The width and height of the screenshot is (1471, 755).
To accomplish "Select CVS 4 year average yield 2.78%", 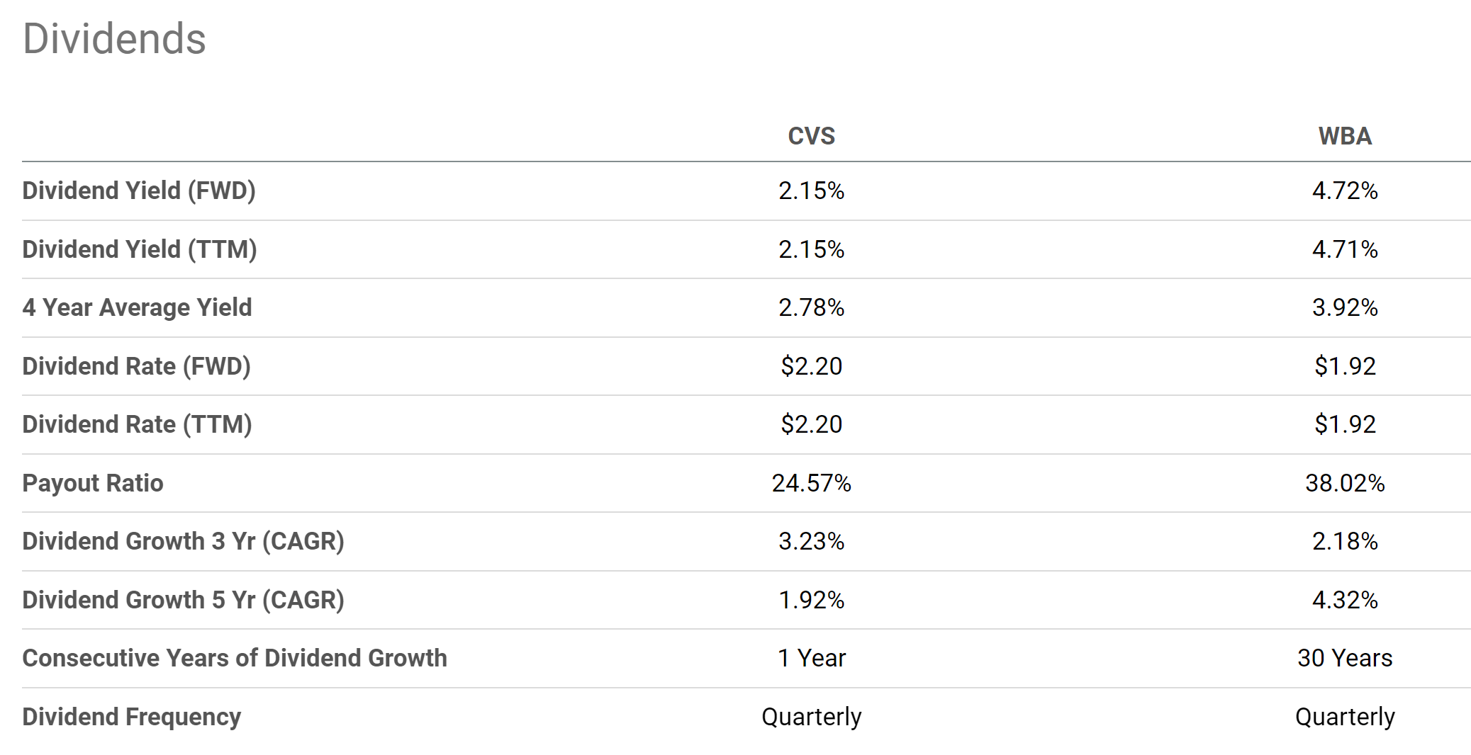I will 811,307.
